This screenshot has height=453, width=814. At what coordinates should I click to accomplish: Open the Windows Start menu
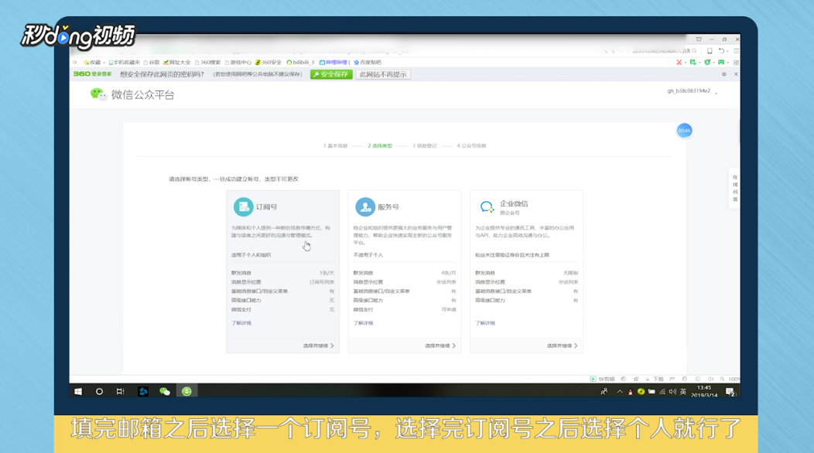[78, 391]
